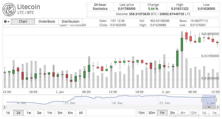Screen dimensions: 222x119
Task: Grab the navigator right range handle
Action: click(216, 100)
